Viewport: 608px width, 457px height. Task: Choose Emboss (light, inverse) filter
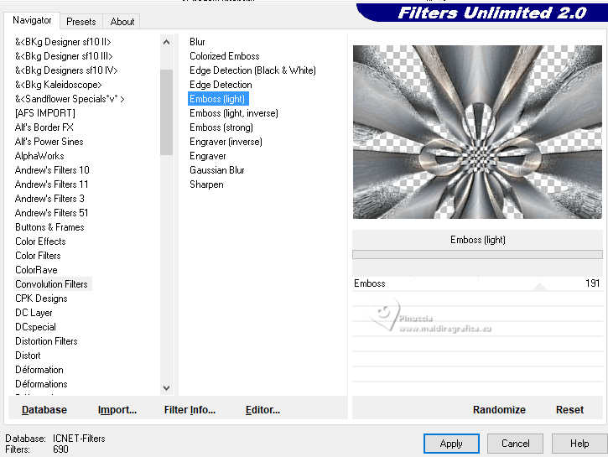tap(233, 113)
